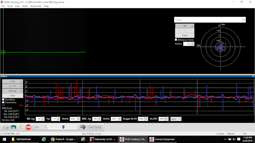Click the red Dec color label
The height and width of the screenshot is (143, 255).
[21, 105]
